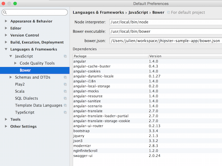Screen dimensions: 222x166
Task: Open the TypeScript settings page
Action: (24, 112)
